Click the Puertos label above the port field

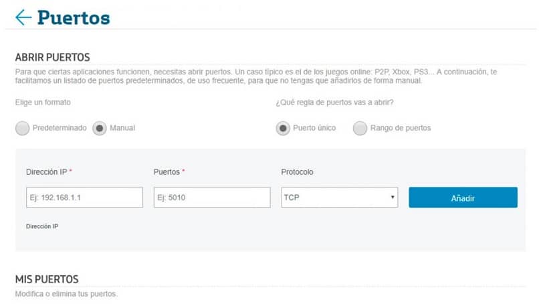point(169,172)
